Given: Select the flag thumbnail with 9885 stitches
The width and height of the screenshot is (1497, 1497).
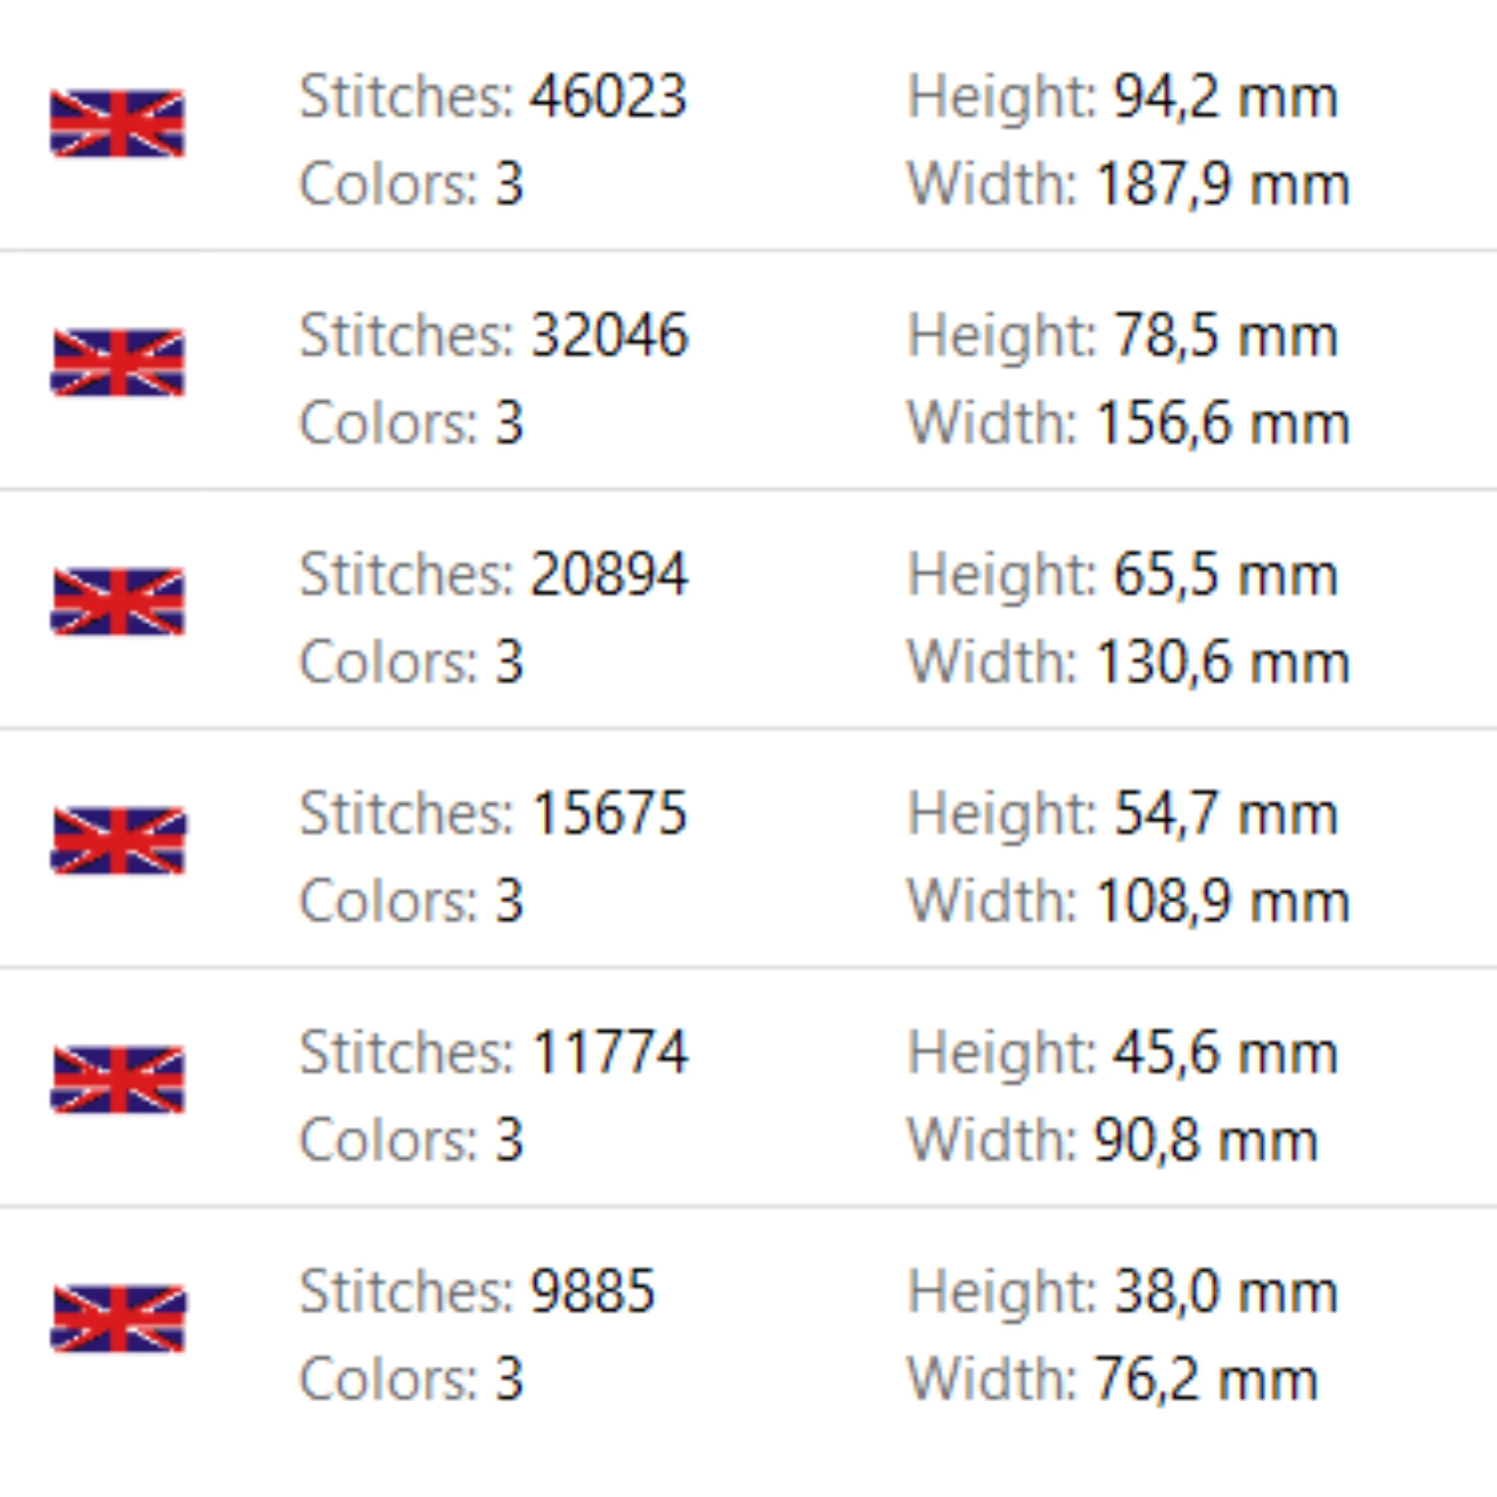Looking at the screenshot, I should (x=118, y=1319).
